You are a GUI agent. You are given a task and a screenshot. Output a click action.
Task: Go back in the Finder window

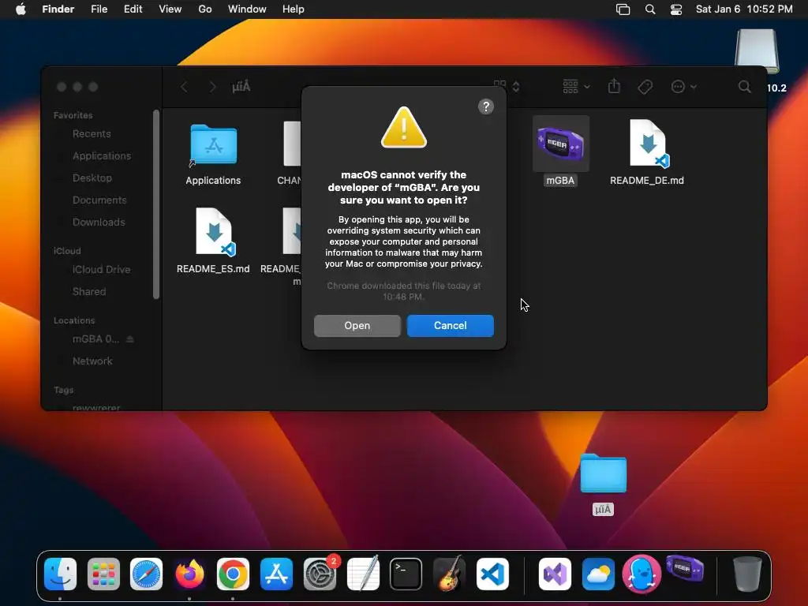coord(184,87)
